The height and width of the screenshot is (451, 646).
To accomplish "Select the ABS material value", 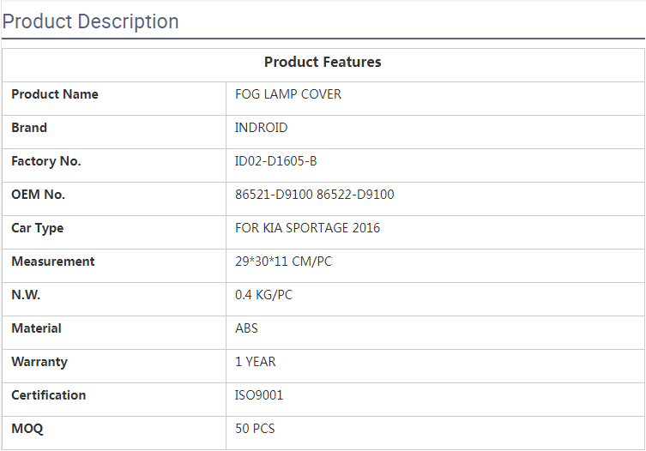I will point(247,328).
